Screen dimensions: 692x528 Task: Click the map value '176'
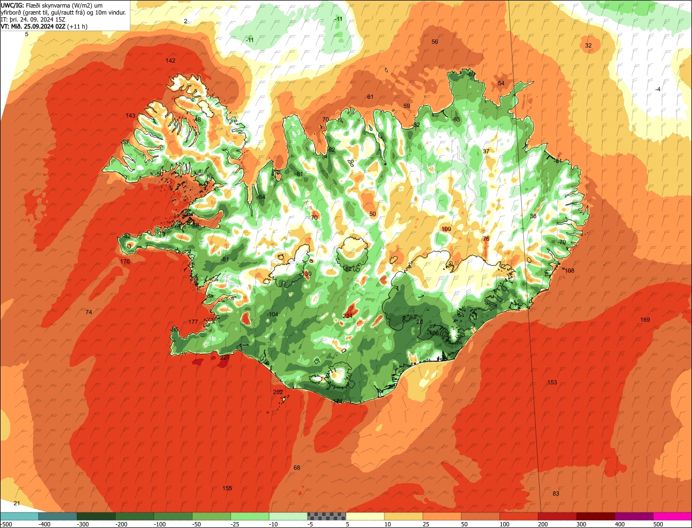coord(125,261)
